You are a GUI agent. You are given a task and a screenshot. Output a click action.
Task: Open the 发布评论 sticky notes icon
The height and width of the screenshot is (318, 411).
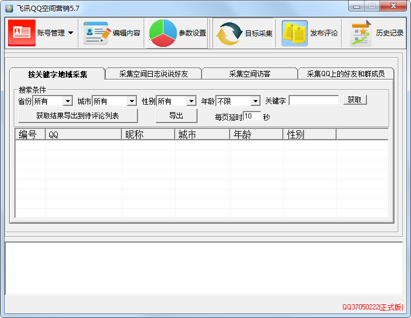pyautogui.click(x=295, y=33)
